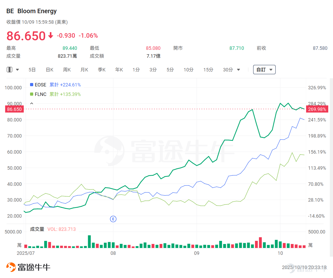Screen dimensions: 333x278
Task: Switch to 5分 interval
Action: 170,70
